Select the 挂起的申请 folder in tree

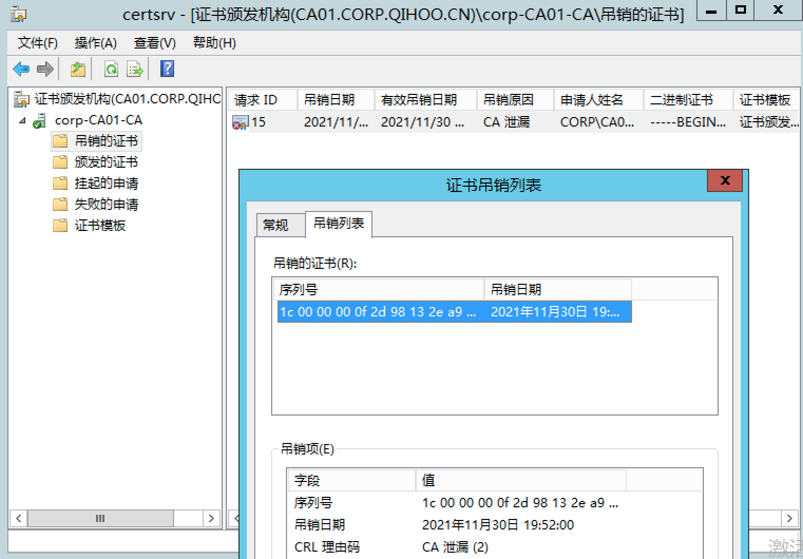pyautogui.click(x=106, y=183)
